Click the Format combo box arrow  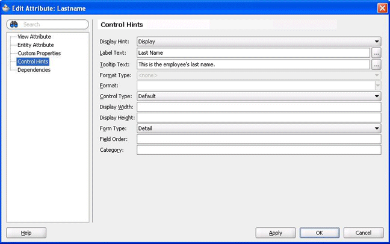click(378, 86)
